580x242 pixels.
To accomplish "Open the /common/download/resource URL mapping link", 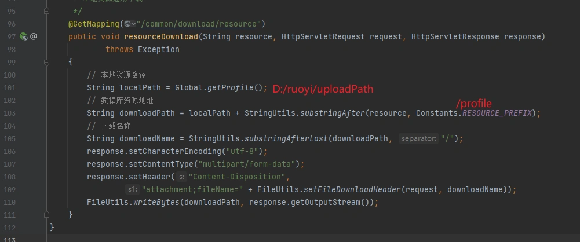I will 200,24.
